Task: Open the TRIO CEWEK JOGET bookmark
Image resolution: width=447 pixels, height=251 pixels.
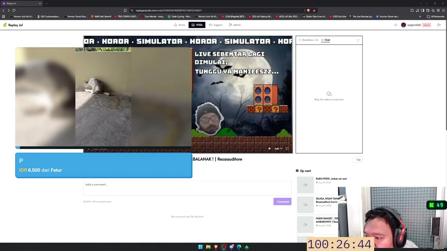Action: pyautogui.click(x=126, y=16)
